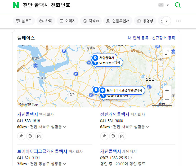Screen dimensions: 196x166
Task: Open 개인콜택시 개인택시 listing title
Action: [x=110, y=151]
